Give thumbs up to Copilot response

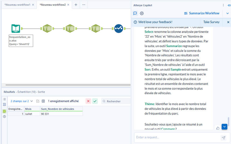click(218, 128)
